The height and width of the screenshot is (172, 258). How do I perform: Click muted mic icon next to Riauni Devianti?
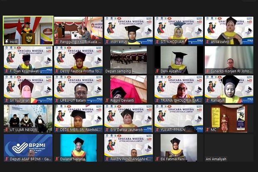coord(107,100)
